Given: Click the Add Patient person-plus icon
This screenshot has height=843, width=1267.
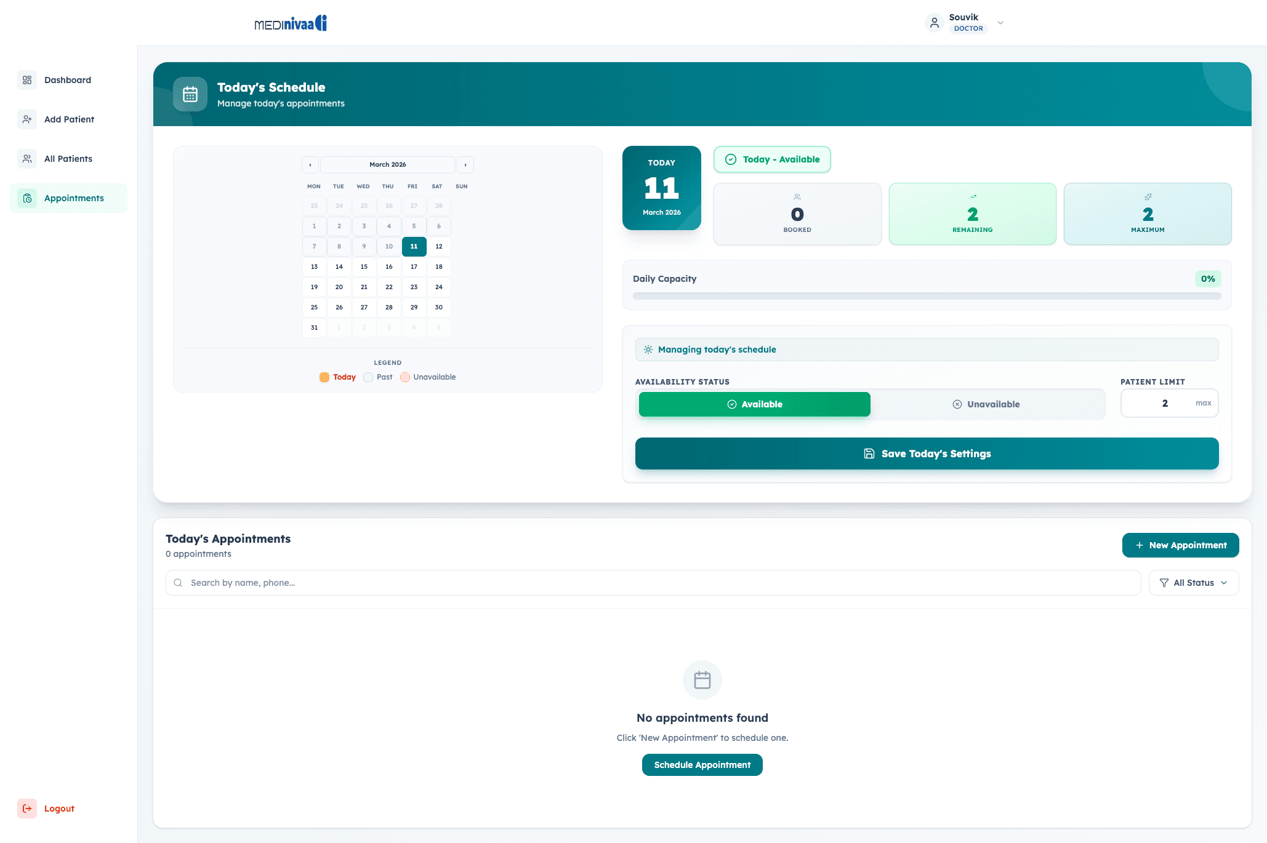Looking at the screenshot, I should [x=27, y=119].
